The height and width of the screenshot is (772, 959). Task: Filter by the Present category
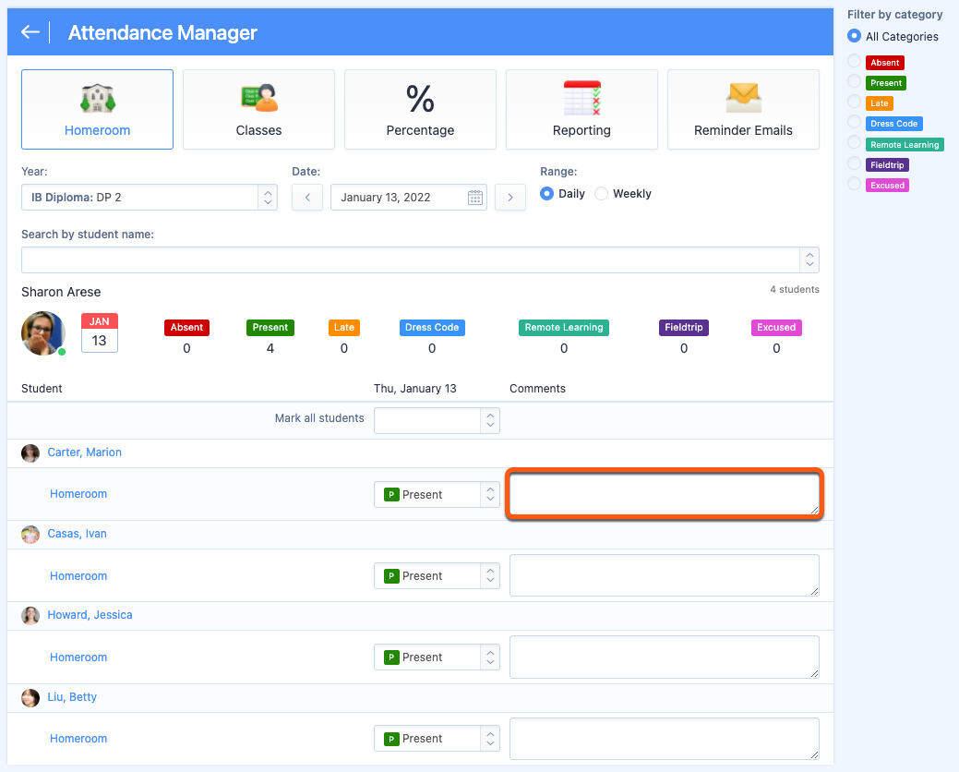tap(855, 81)
